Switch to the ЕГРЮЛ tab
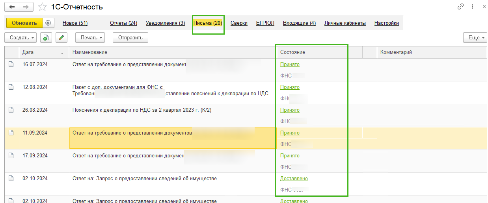This screenshot has width=488, height=203. pos(265,23)
